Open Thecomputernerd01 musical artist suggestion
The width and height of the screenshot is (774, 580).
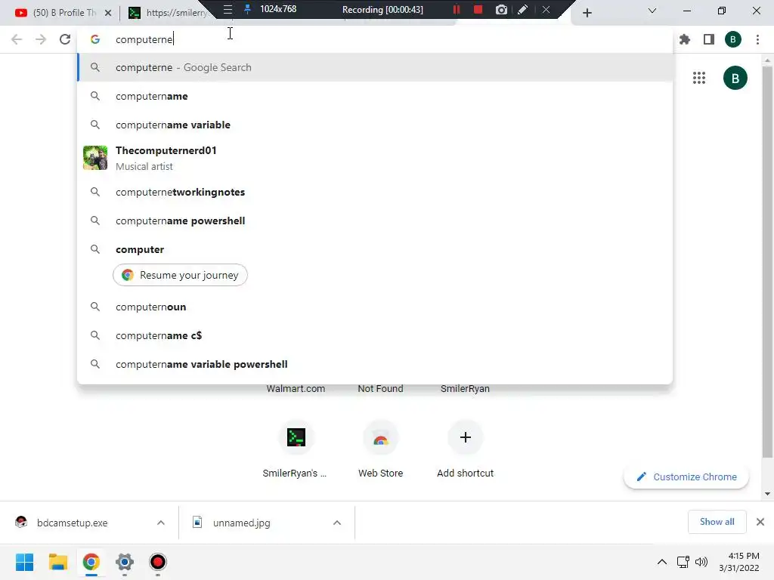tap(375, 159)
